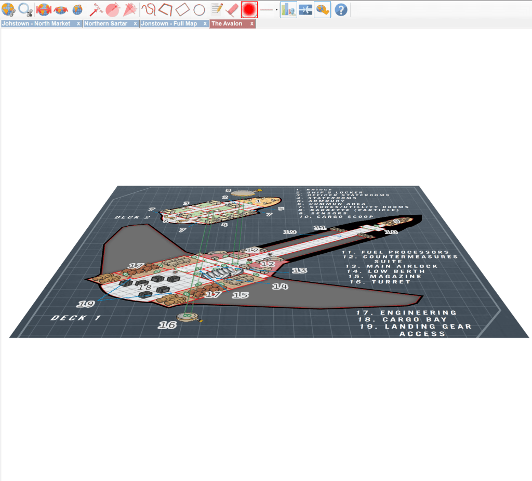
Task: Open the magnifier search tool
Action: (25, 9)
